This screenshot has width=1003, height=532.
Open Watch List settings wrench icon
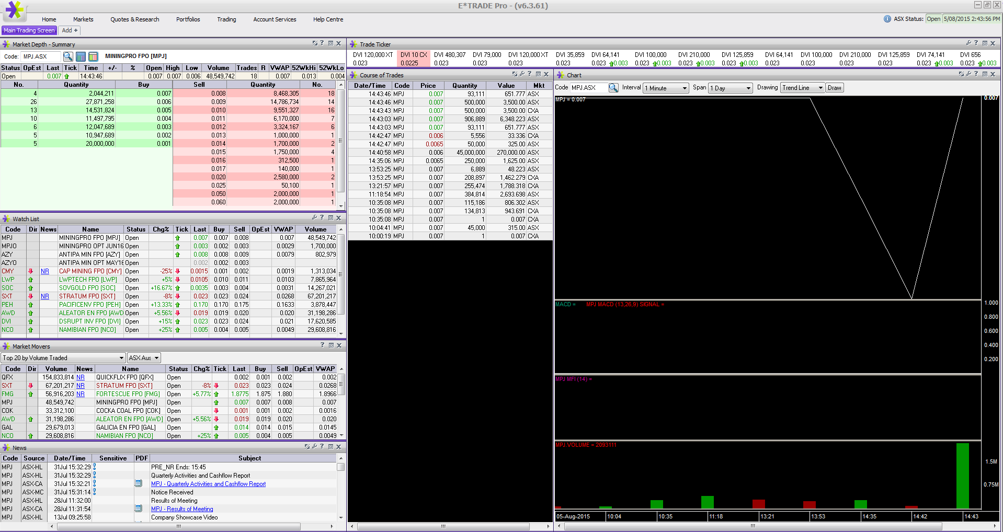tap(314, 218)
